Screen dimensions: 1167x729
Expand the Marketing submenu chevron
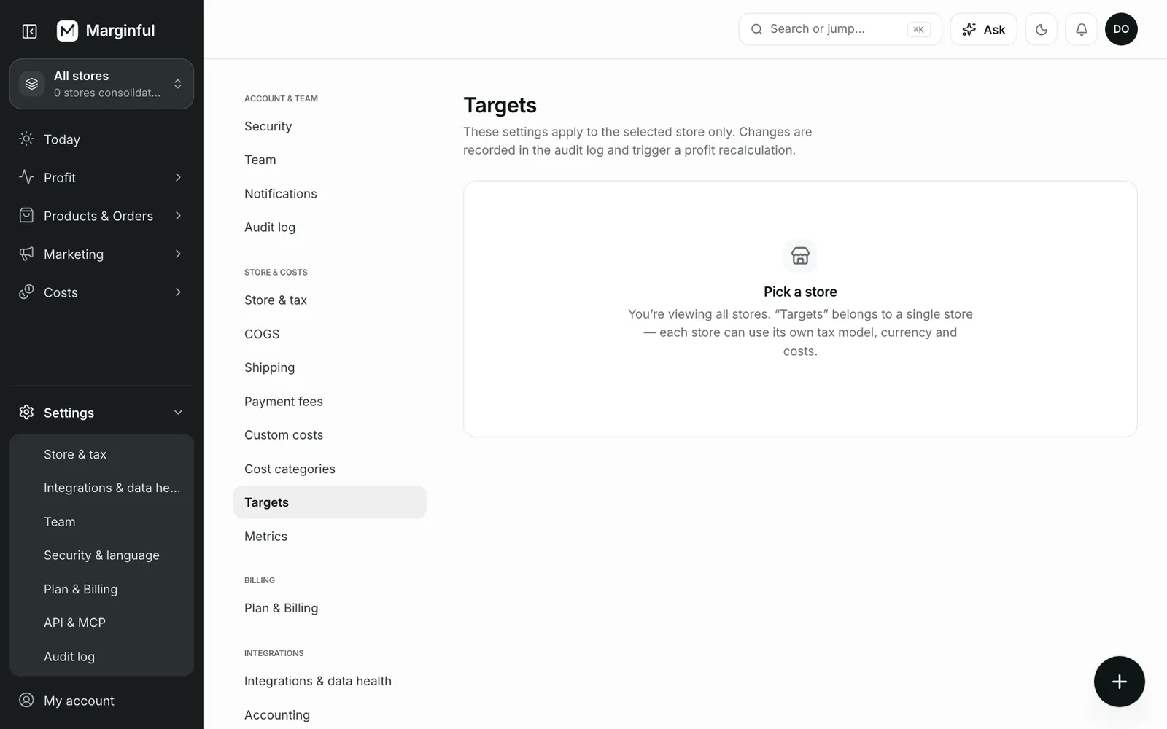tap(178, 254)
